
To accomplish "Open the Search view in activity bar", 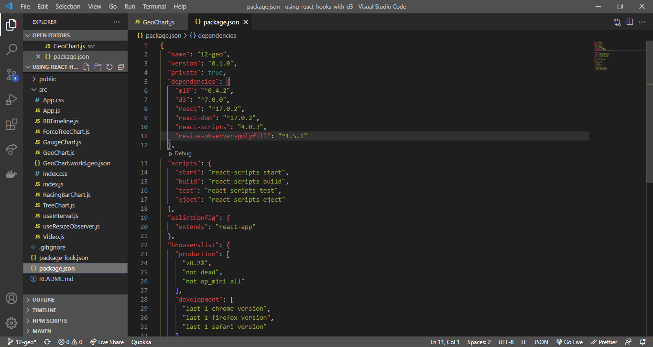I will pos(11,49).
